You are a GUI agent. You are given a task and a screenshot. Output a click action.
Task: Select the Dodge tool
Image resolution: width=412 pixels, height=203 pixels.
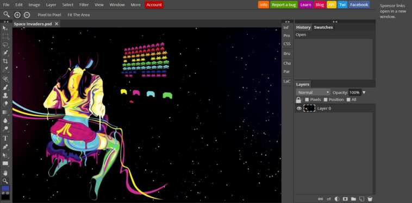(5, 129)
